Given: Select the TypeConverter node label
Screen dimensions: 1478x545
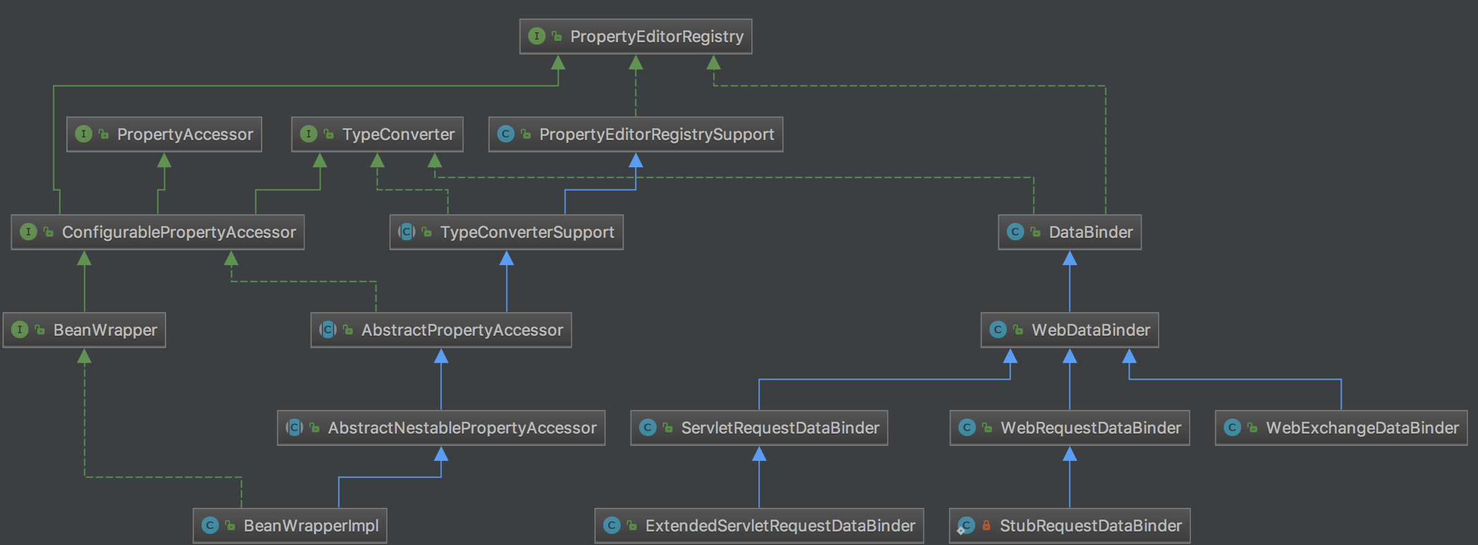Looking at the screenshot, I should tap(398, 134).
